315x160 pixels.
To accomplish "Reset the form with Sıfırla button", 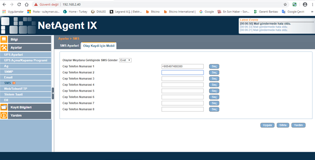I will click(x=283, y=125).
